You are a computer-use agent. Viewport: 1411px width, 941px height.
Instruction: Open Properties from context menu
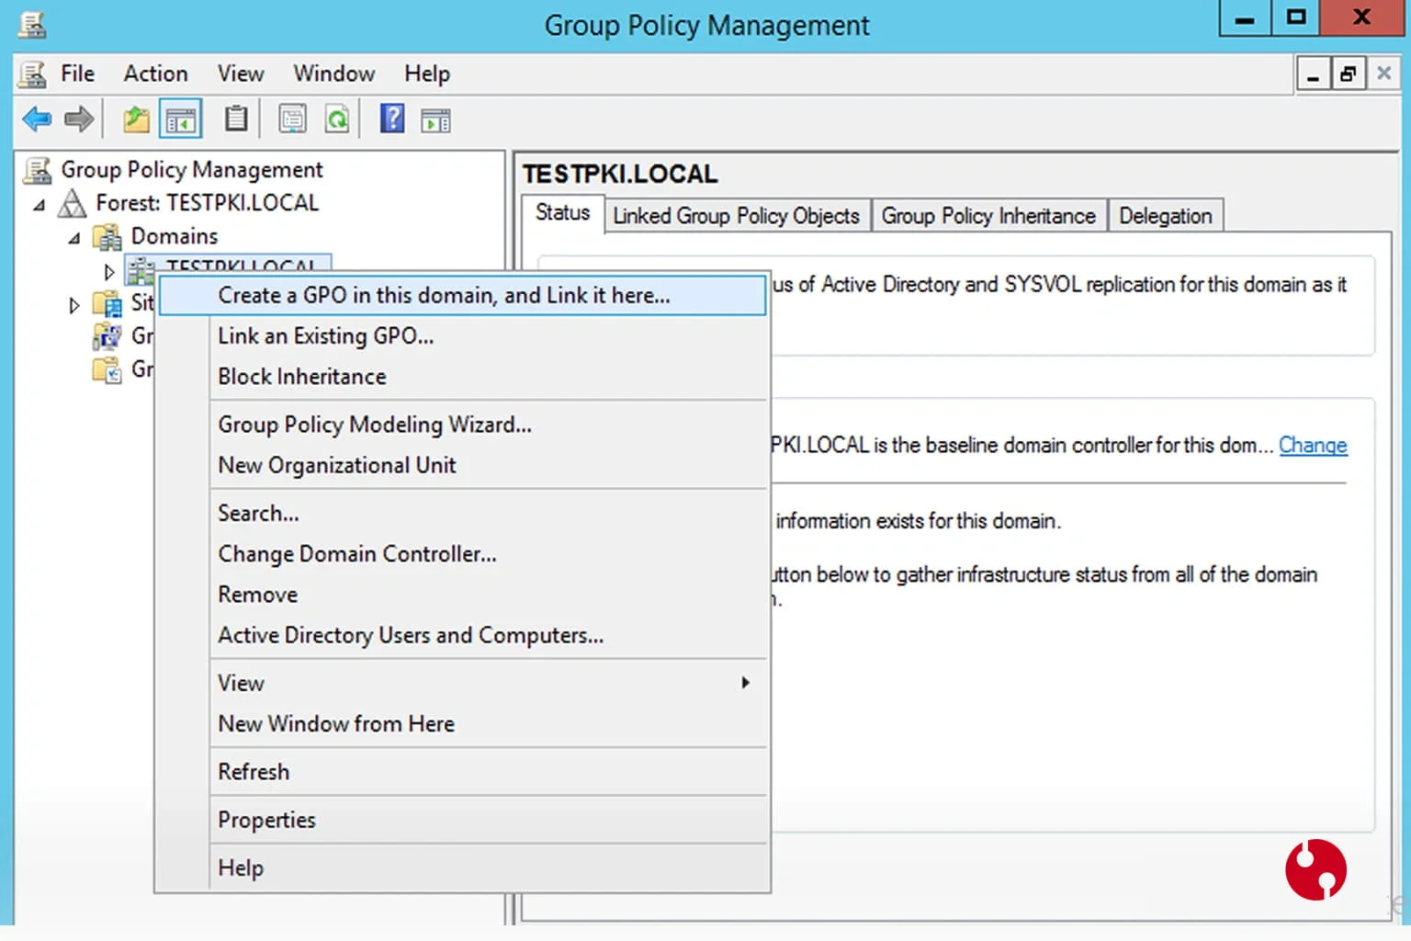(462, 820)
